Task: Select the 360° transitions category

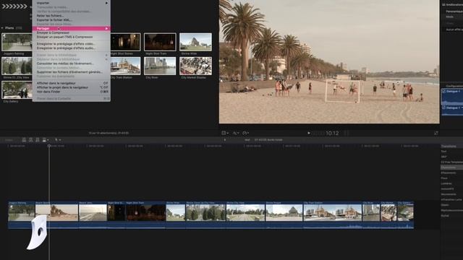Action: pyautogui.click(x=443, y=157)
